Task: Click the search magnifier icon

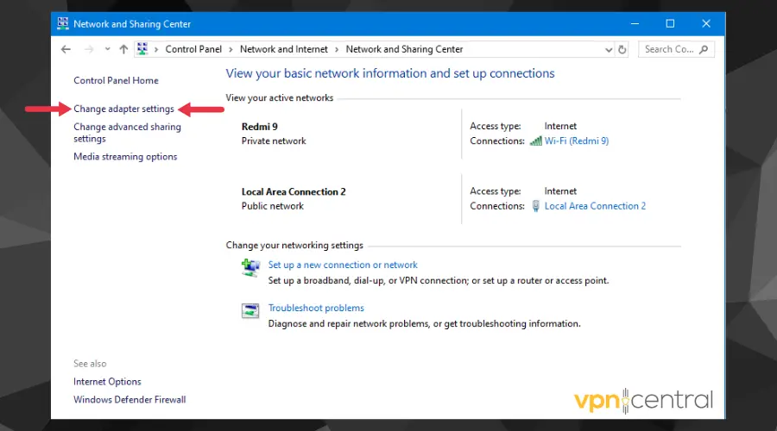Action: coord(704,49)
